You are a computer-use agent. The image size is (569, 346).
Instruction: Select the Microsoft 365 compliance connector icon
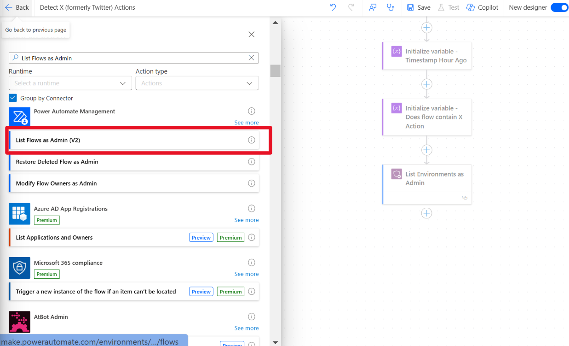coord(19,268)
